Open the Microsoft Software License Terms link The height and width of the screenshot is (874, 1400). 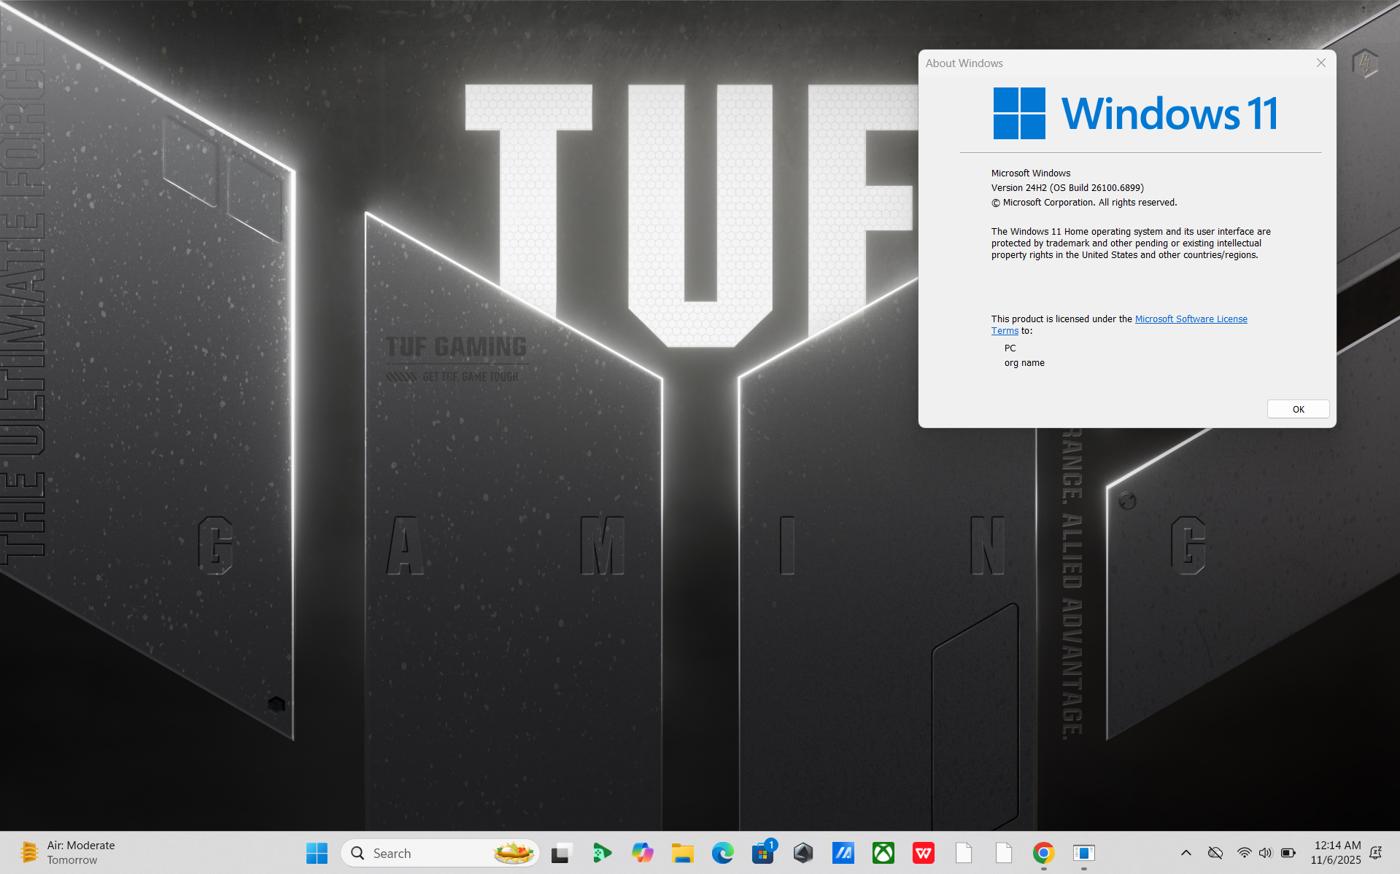pyautogui.click(x=1191, y=319)
